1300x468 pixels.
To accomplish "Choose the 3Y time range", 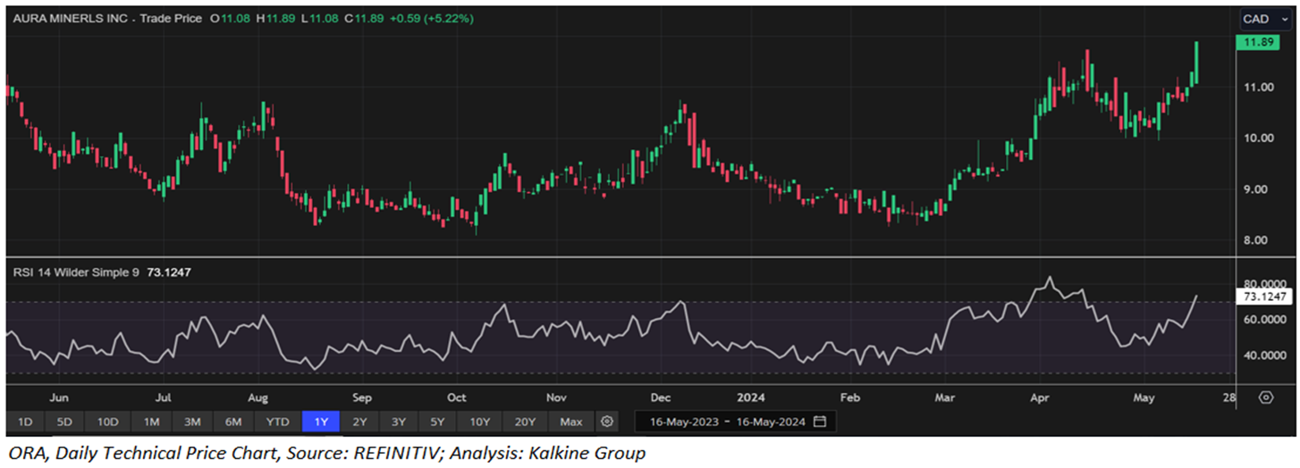I will click(x=398, y=421).
